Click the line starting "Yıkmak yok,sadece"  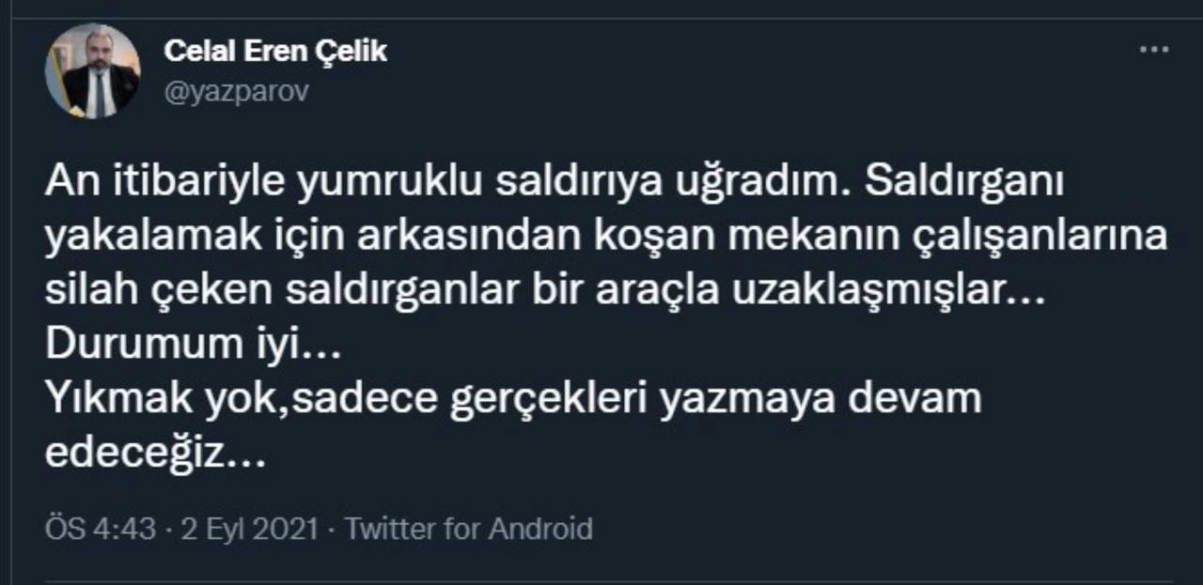[512, 399]
